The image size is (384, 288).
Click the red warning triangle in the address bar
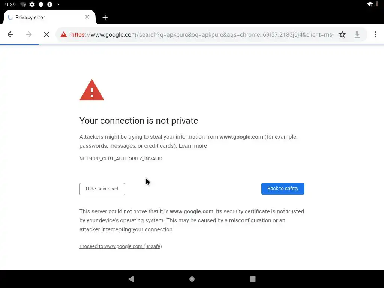(x=64, y=34)
